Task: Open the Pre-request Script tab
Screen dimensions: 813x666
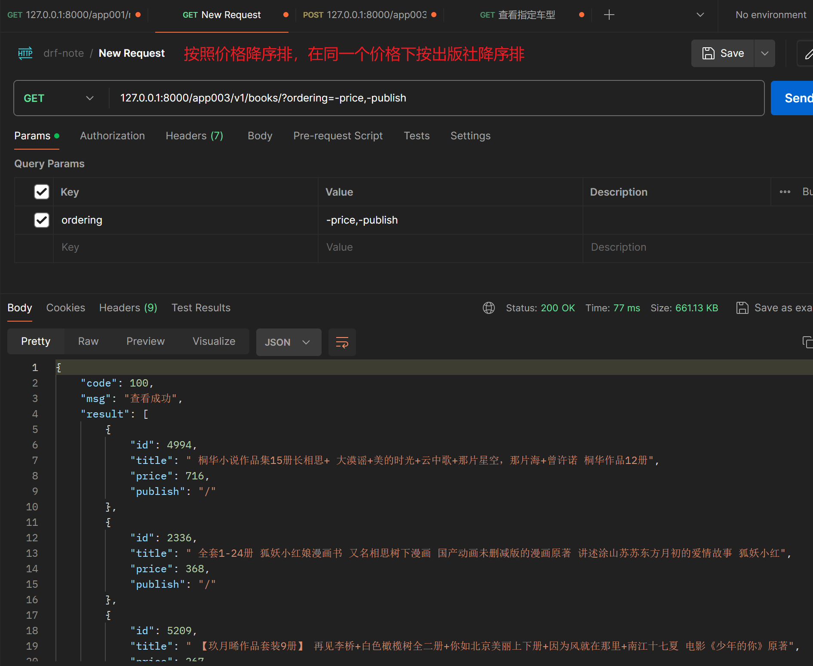Action: (x=338, y=136)
